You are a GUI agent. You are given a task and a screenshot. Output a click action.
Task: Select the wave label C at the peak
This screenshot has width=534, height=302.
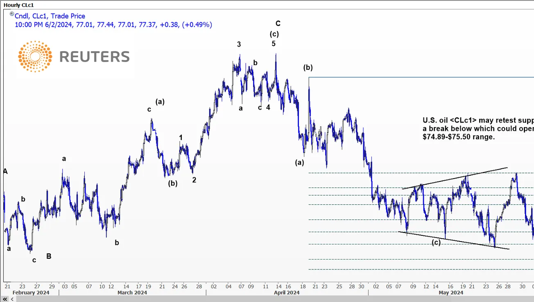point(278,23)
